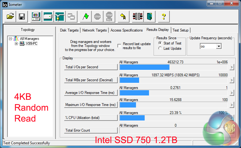
Task: Stop all tests icon
Action: click(x=109, y=16)
